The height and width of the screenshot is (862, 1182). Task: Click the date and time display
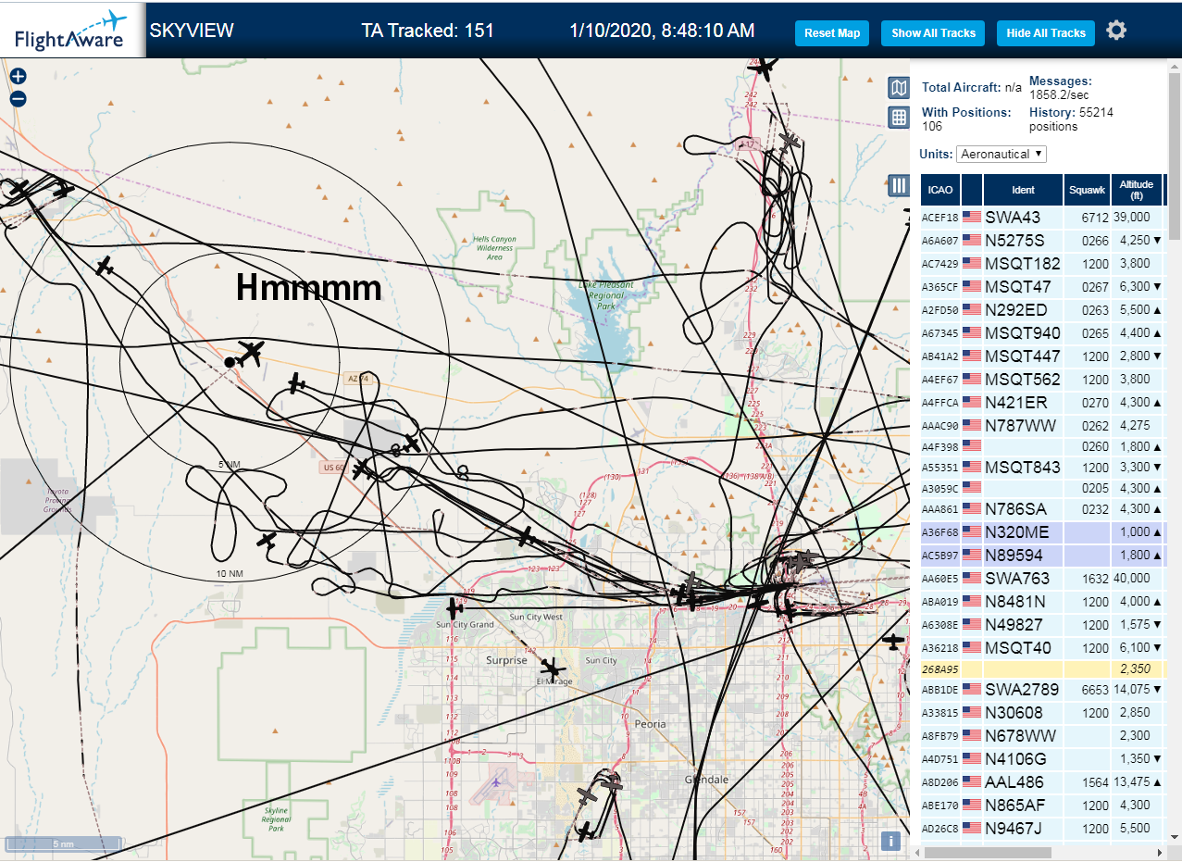point(662,31)
